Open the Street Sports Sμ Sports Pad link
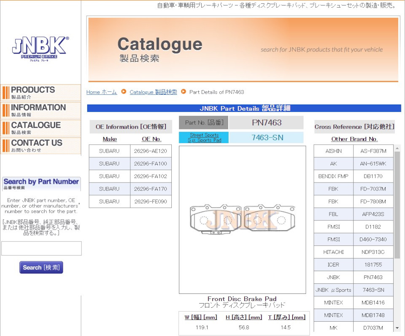Viewport: 405px width, 336px height. point(204,137)
